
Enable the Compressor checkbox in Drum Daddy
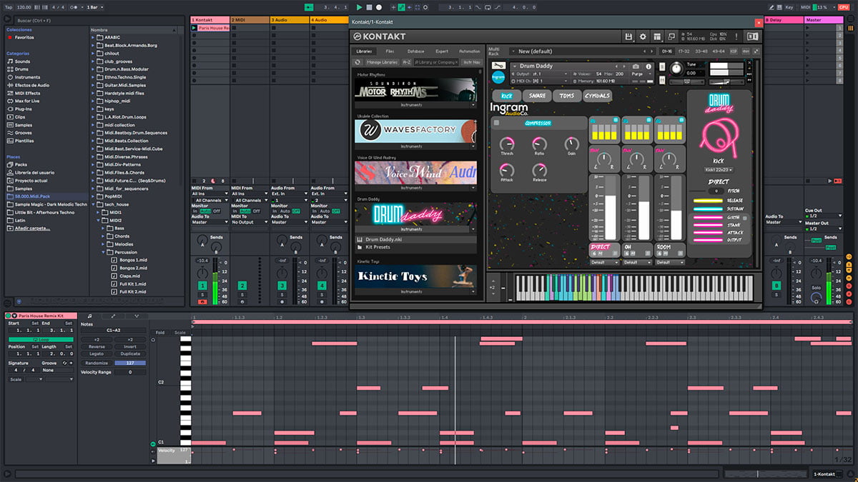click(495, 123)
